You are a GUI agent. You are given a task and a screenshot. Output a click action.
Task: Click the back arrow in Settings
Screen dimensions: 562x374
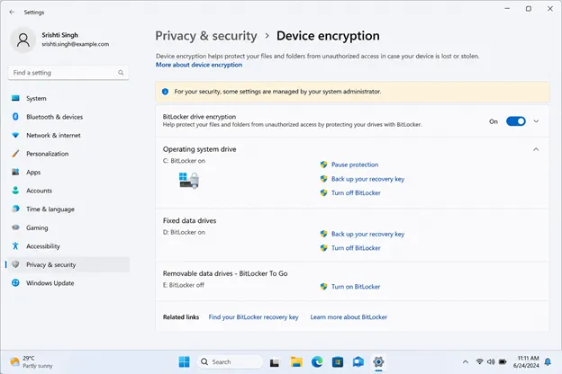point(12,13)
